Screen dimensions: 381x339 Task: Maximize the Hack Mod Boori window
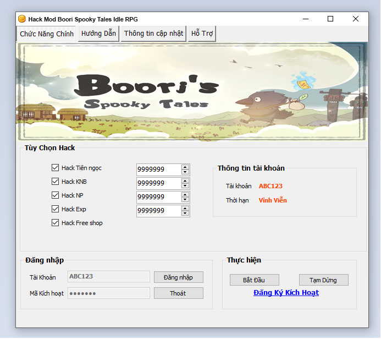point(330,19)
